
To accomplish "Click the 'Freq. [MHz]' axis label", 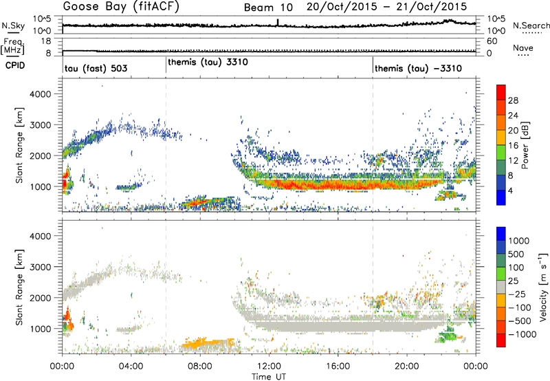I will [x=14, y=47].
